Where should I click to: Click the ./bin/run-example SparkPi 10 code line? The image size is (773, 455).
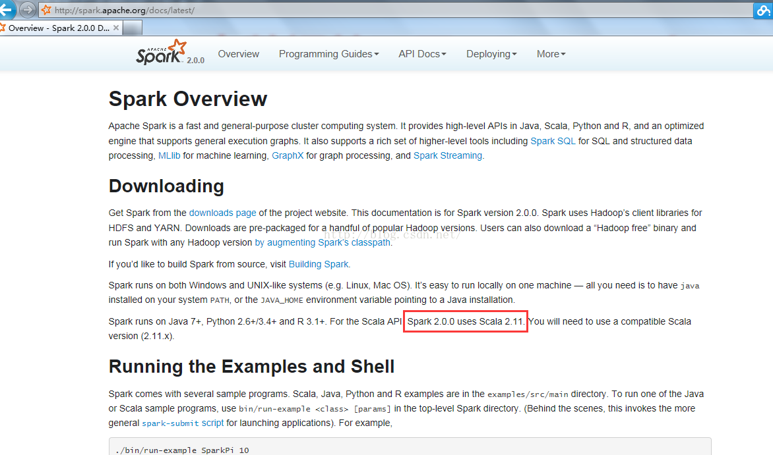182,450
